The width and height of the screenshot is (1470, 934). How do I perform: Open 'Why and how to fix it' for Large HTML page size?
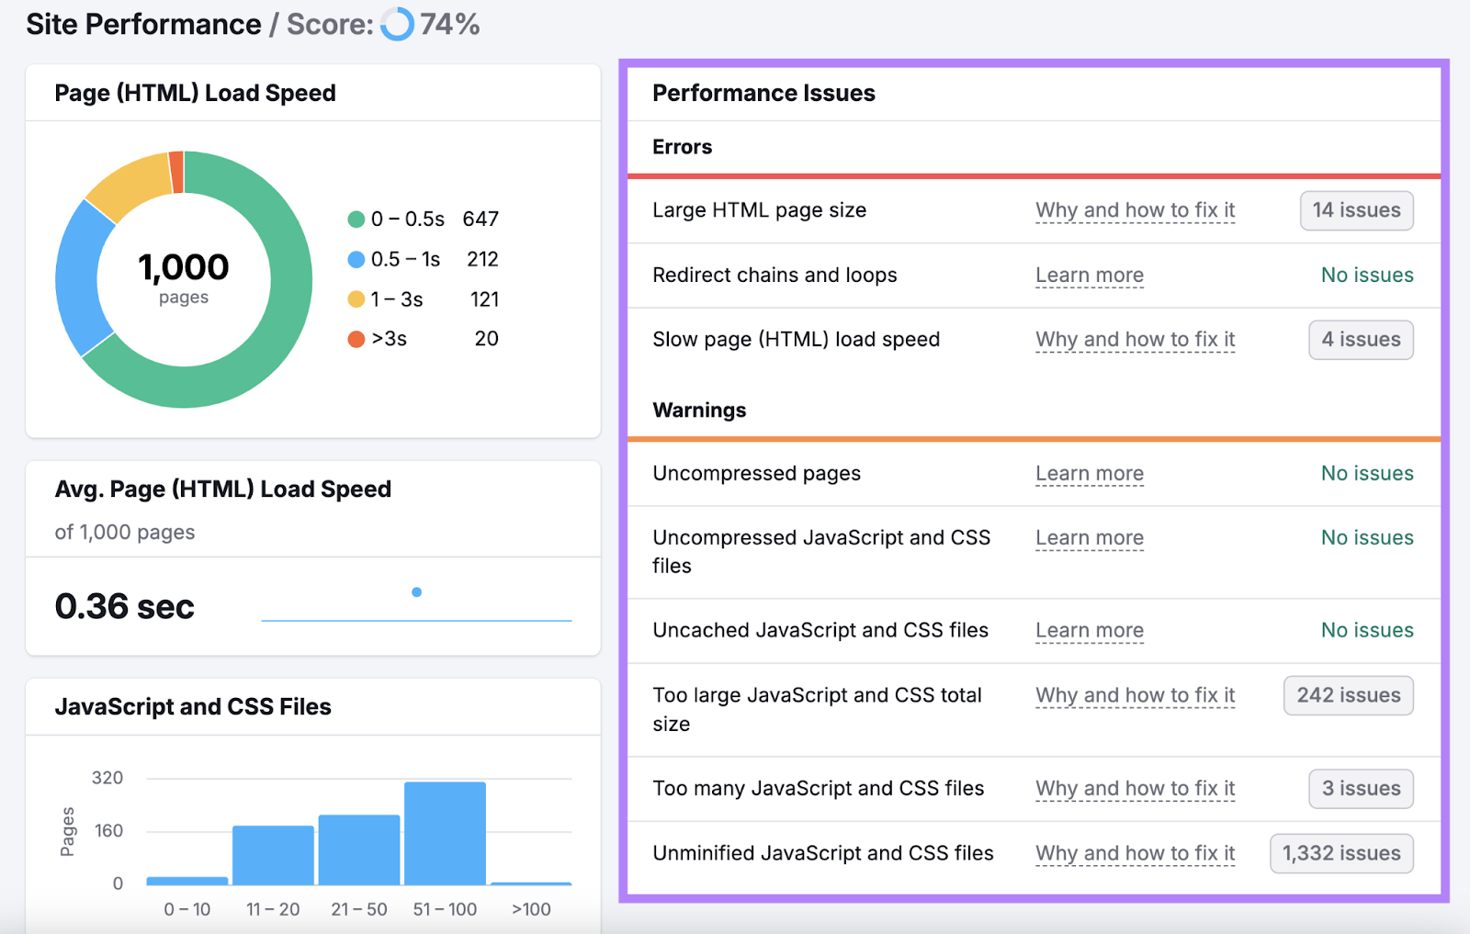[x=1135, y=210]
